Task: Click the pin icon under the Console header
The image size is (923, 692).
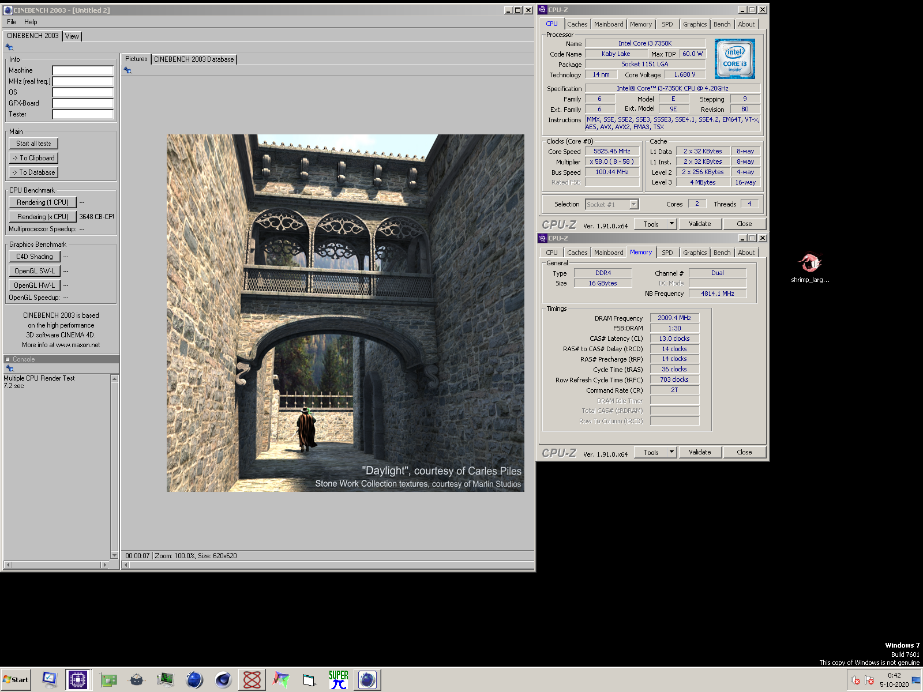Action: tap(9, 368)
